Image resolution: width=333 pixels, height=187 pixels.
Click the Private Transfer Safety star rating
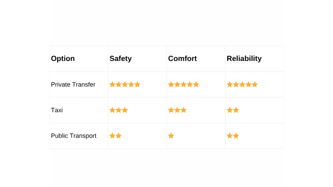(125, 84)
